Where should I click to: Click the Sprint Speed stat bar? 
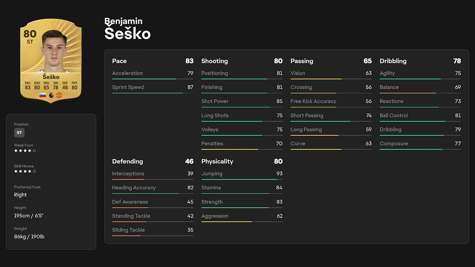tap(153, 93)
